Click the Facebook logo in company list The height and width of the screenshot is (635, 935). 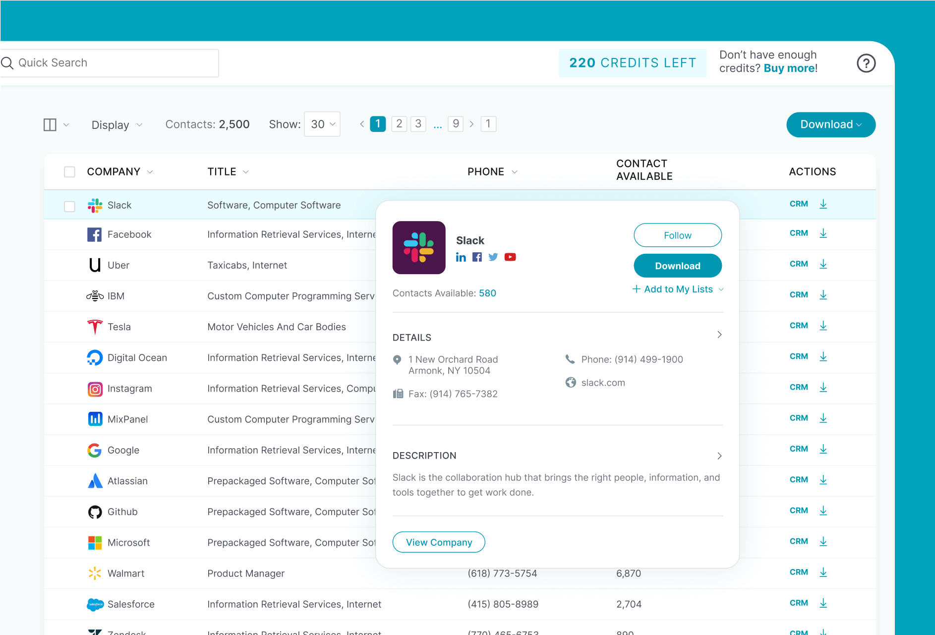pos(94,234)
